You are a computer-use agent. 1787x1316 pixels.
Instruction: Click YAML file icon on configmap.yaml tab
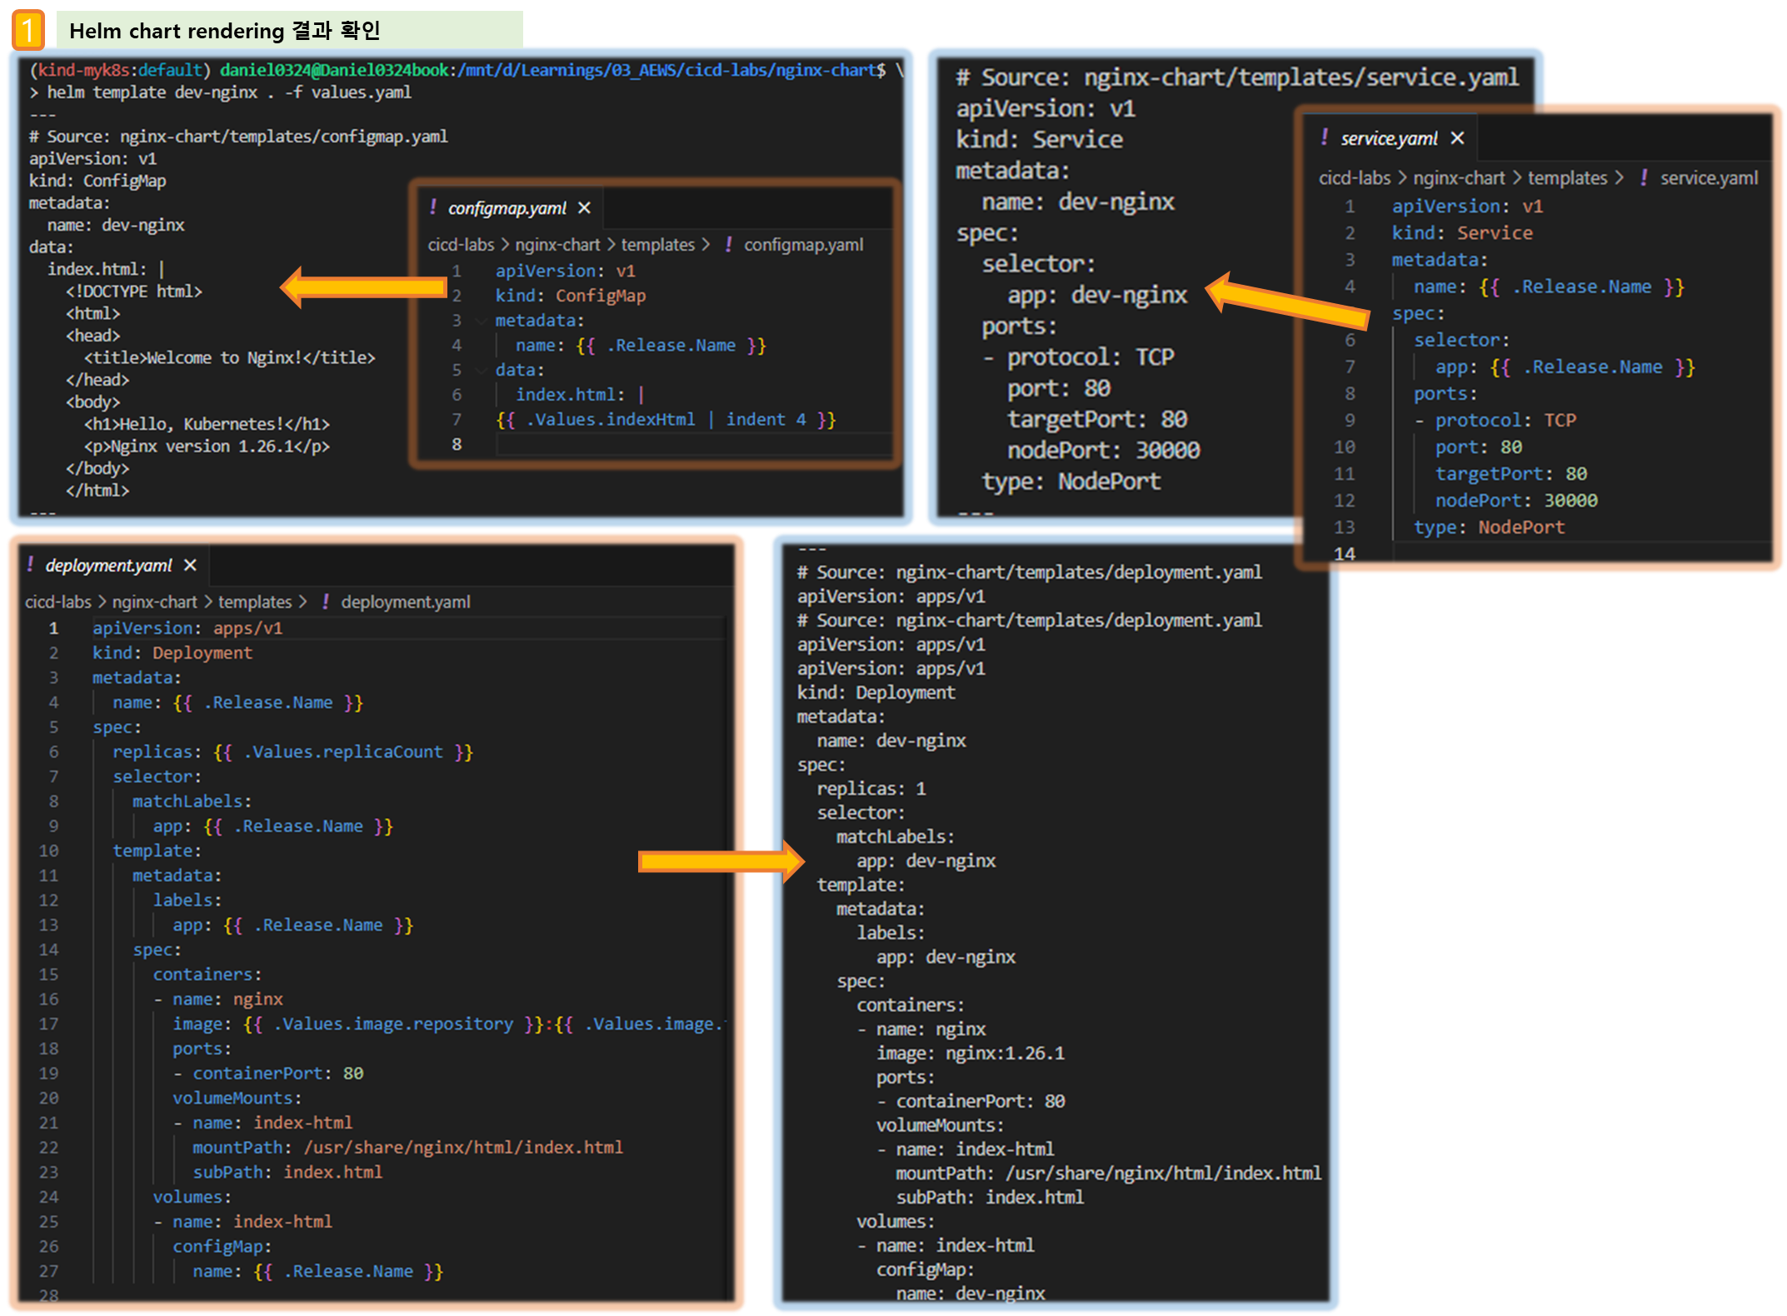coord(433,207)
